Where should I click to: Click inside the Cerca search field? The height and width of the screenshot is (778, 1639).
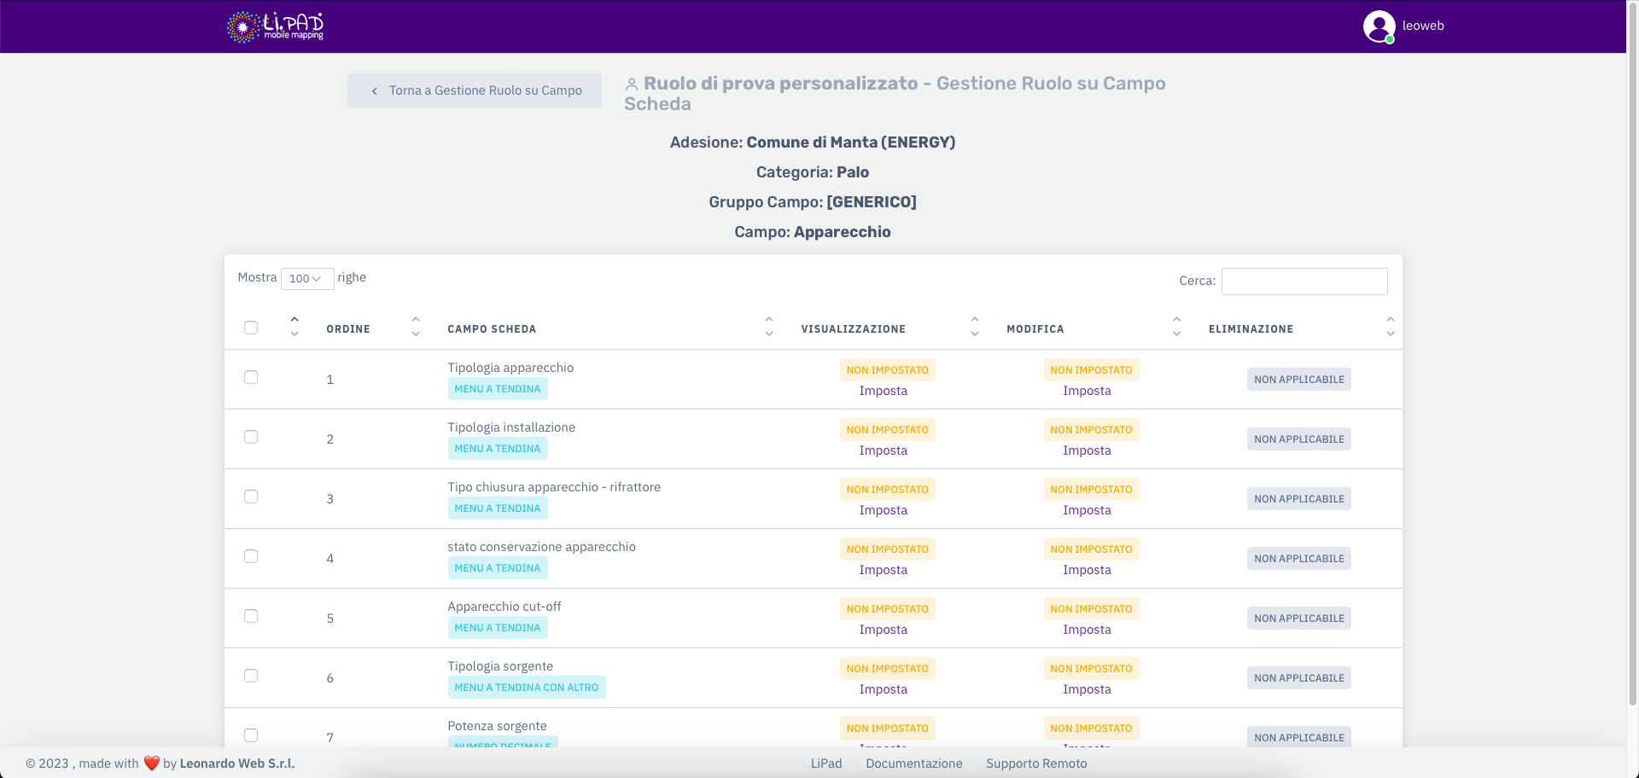(1304, 282)
